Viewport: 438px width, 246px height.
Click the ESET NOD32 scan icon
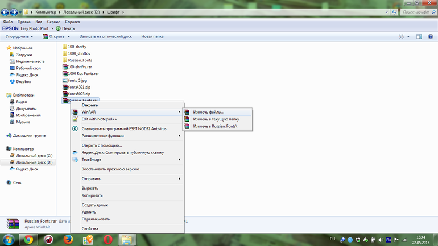[x=75, y=129]
